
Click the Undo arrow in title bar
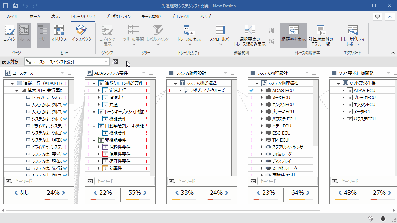(x=25, y=6)
